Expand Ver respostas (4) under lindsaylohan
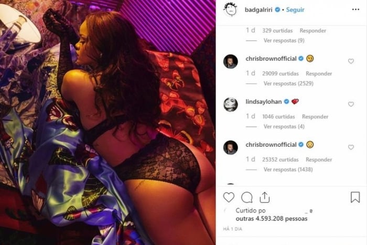 click(x=284, y=126)
